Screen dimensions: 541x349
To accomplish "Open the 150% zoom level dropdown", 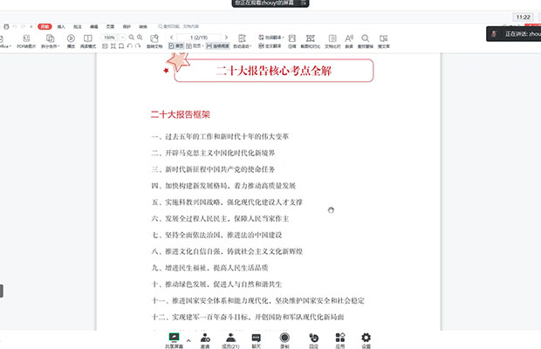I will point(112,38).
